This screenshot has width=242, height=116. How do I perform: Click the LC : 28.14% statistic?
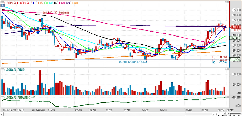click(x=220, y=60)
